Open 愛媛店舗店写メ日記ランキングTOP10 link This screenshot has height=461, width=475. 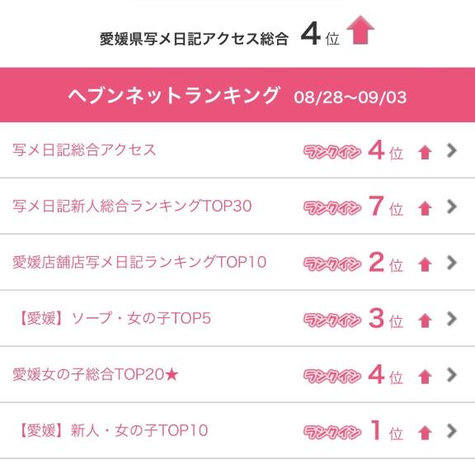point(139,262)
